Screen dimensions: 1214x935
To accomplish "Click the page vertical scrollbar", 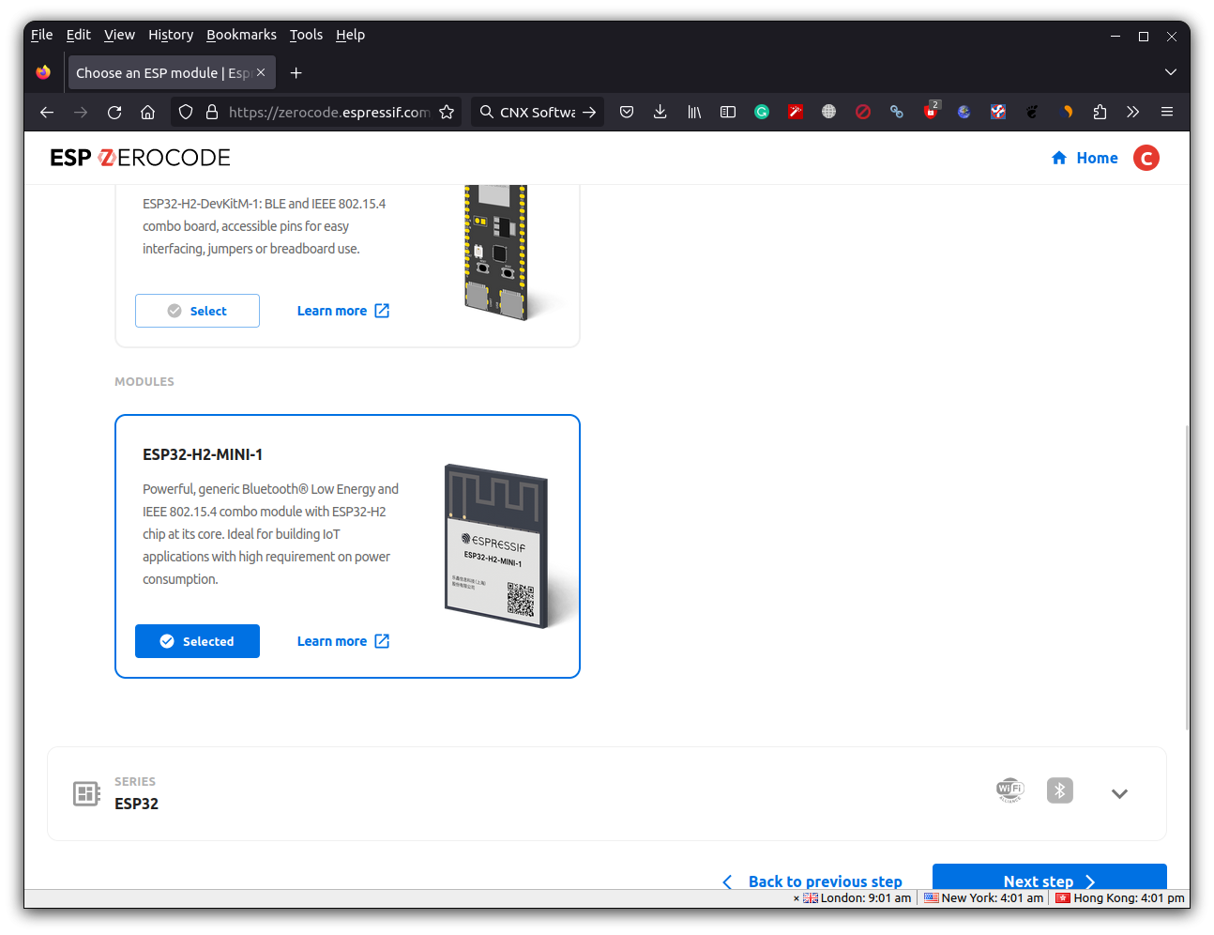I will coord(1187,576).
